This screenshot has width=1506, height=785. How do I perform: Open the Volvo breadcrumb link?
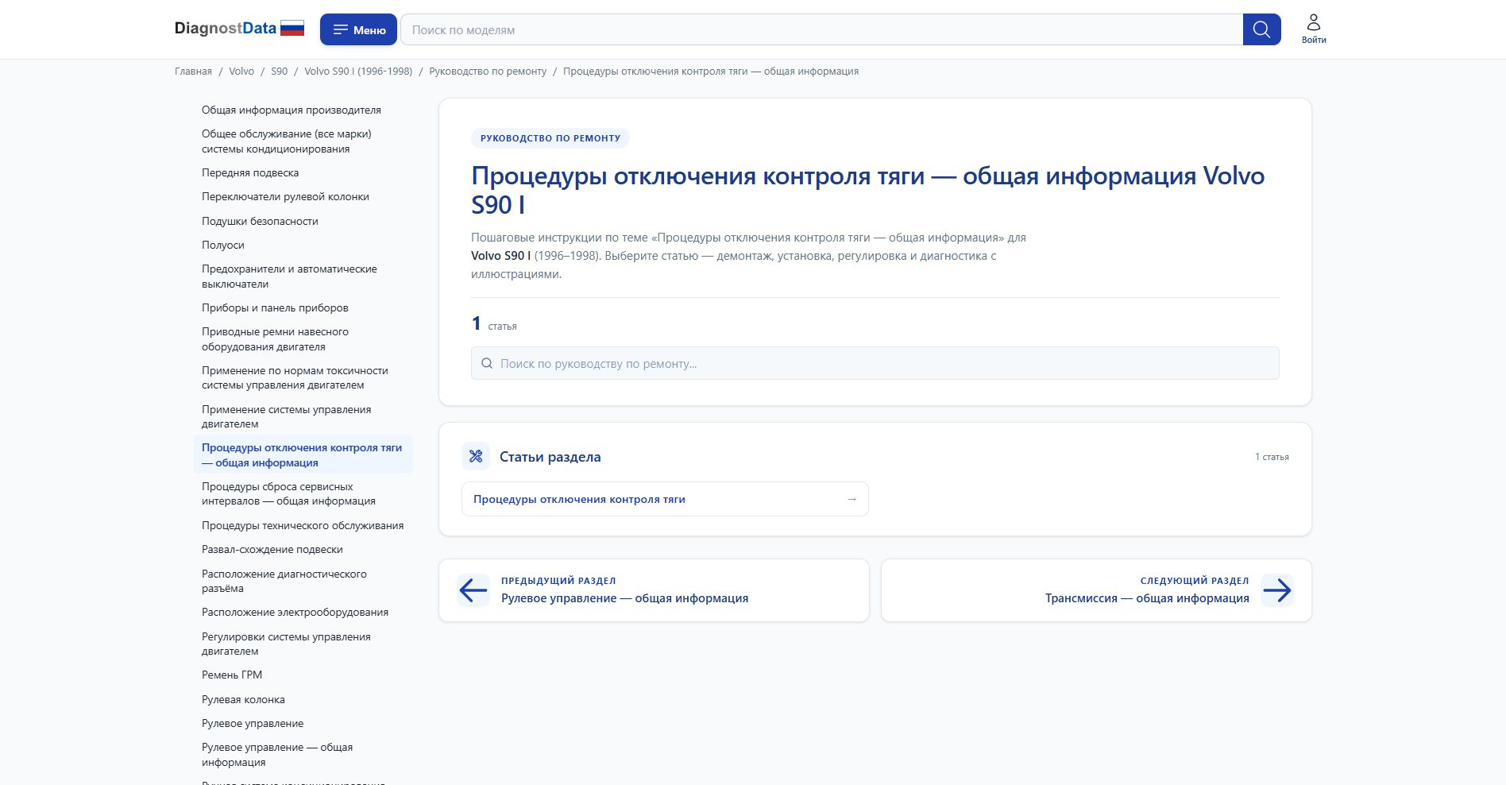pyautogui.click(x=241, y=72)
